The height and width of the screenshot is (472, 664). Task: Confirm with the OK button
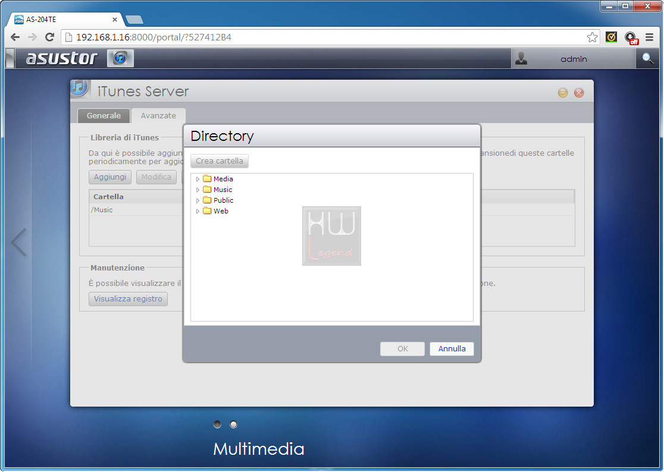click(x=402, y=348)
